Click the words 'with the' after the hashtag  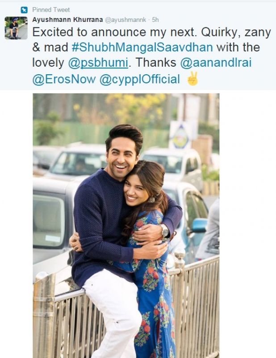pos(238,47)
